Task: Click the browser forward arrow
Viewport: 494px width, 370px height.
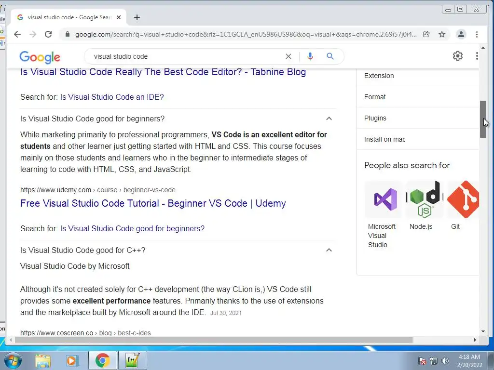Action: [x=33, y=34]
